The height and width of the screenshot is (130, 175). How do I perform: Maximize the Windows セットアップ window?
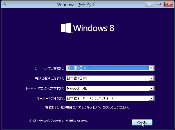(159, 4)
